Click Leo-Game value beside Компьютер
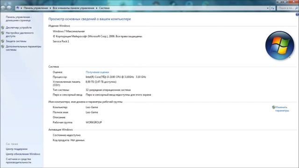This screenshot has width=299, height=168. click(x=92, y=107)
